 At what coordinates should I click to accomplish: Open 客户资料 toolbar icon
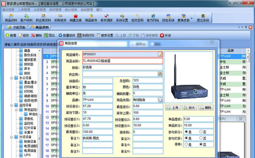pyautogui.click(x=26, y=18)
